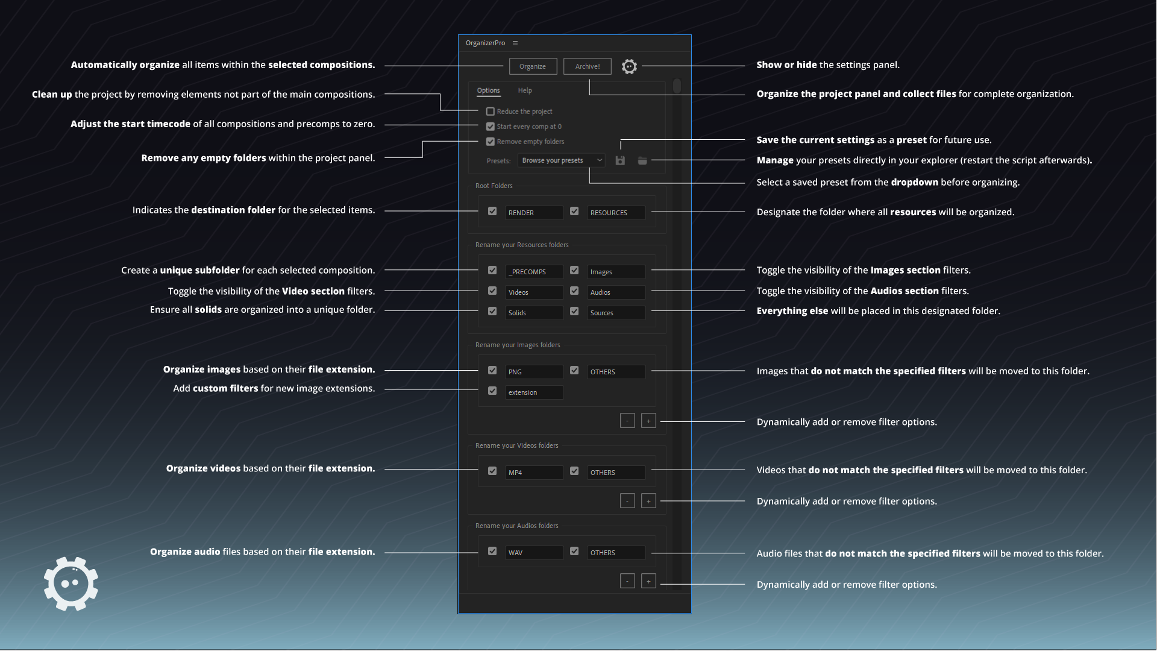Open the Browse your presets dropdown
Screen dimensions: 1157x651
tap(561, 160)
